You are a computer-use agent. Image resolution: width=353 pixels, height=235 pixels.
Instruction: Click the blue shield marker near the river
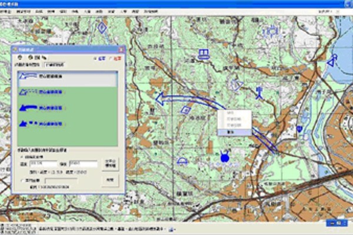299,129
